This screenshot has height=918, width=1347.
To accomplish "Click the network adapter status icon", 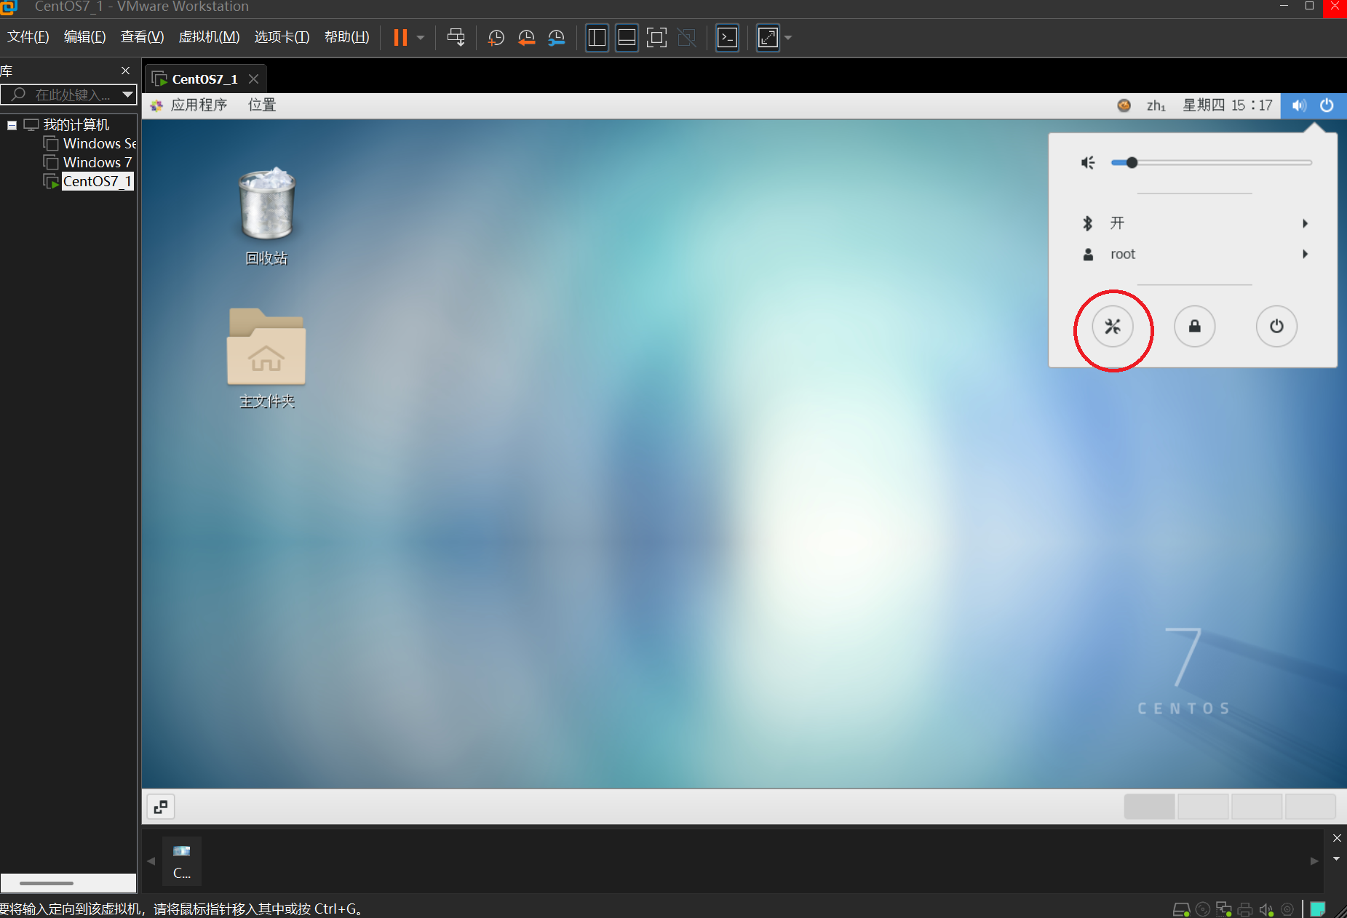I will (1224, 909).
